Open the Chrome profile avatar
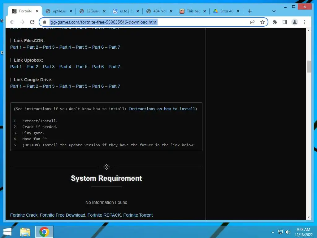The image size is (317, 238). 295,22
